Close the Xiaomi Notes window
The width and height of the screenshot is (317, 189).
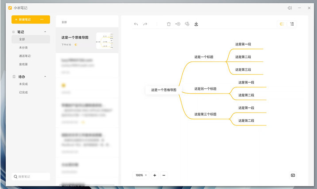click(309, 8)
